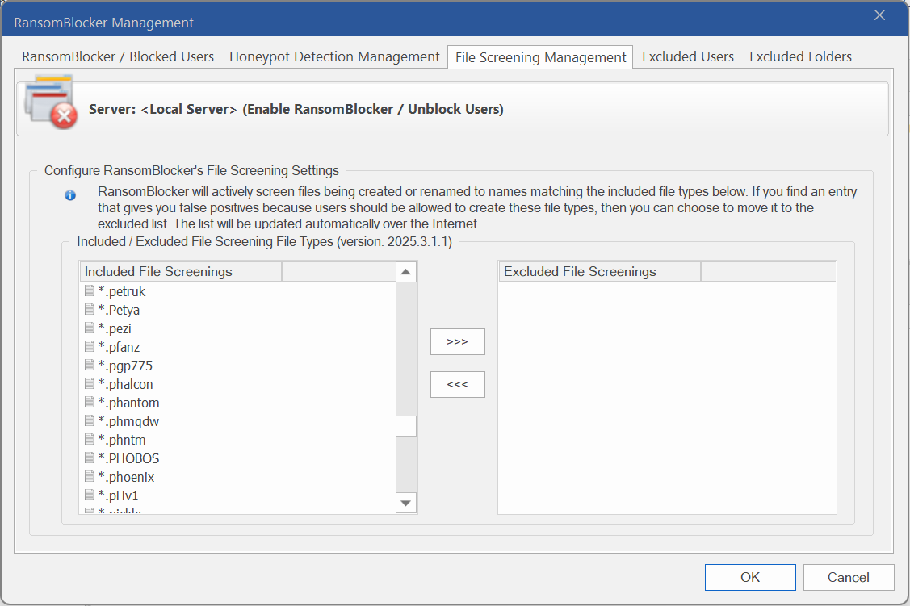The image size is (910, 606).
Task: Click the included list scrollbar thumb
Action: pyautogui.click(x=405, y=426)
